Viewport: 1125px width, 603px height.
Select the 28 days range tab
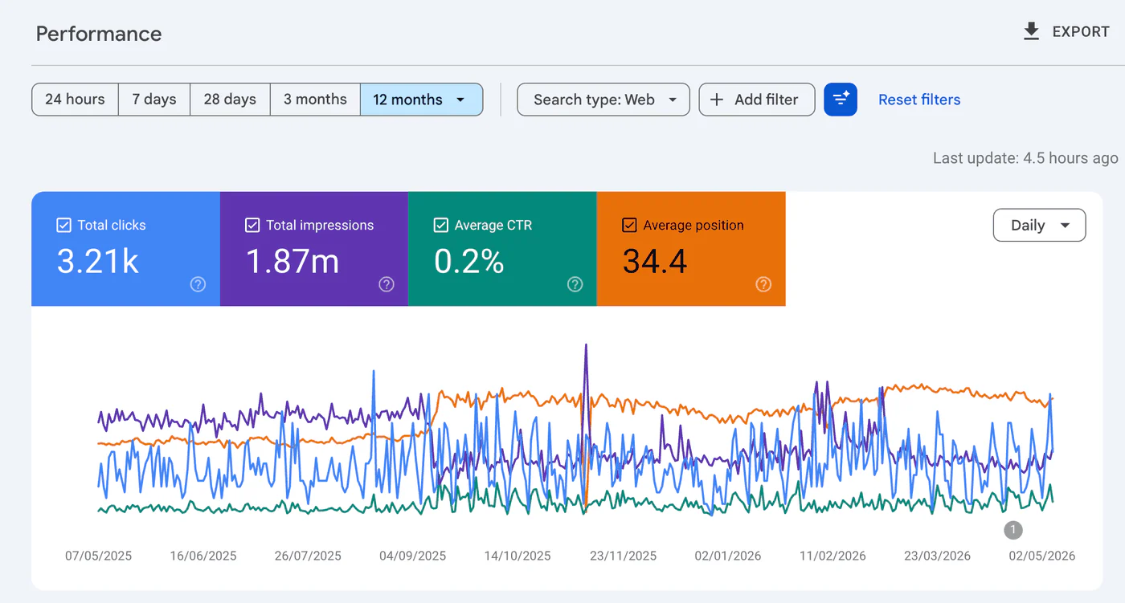(230, 100)
